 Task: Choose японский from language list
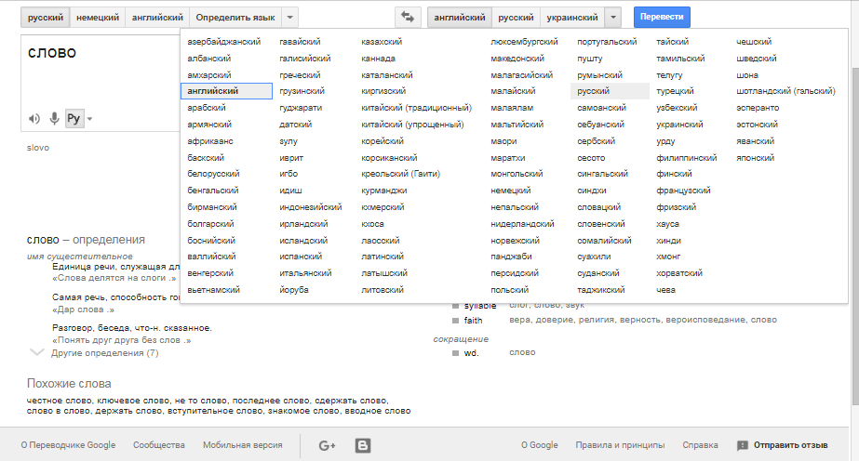tap(756, 158)
